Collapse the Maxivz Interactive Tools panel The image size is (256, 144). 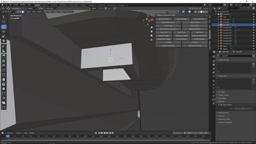(156, 15)
